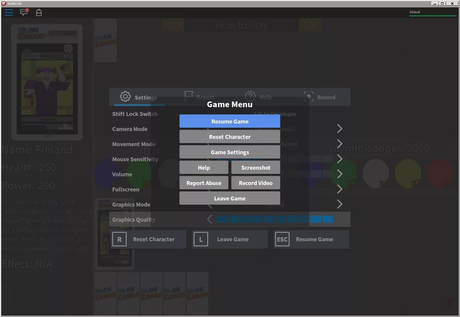Click the Camera Mode label
Image resolution: width=460 pixels, height=317 pixels.
(x=130, y=129)
